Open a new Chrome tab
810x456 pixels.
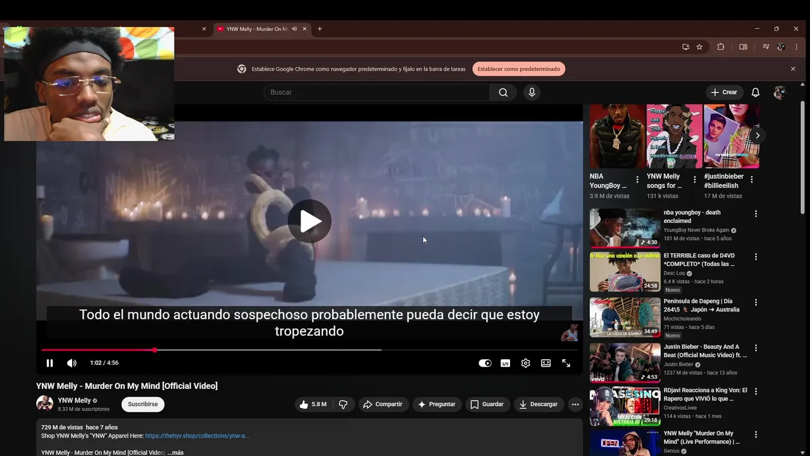pos(320,28)
